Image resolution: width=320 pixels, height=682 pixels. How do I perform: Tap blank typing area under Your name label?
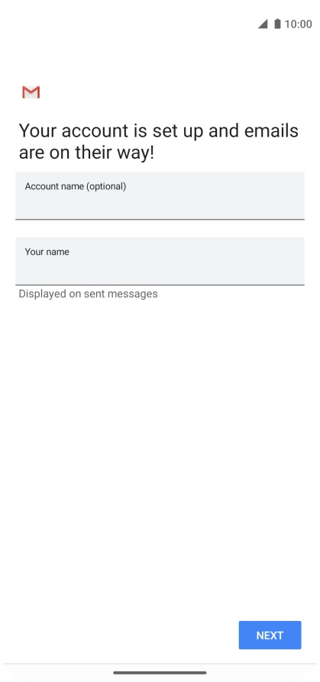tap(160, 271)
